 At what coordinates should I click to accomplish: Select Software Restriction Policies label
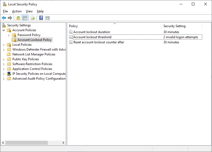coord(32,64)
